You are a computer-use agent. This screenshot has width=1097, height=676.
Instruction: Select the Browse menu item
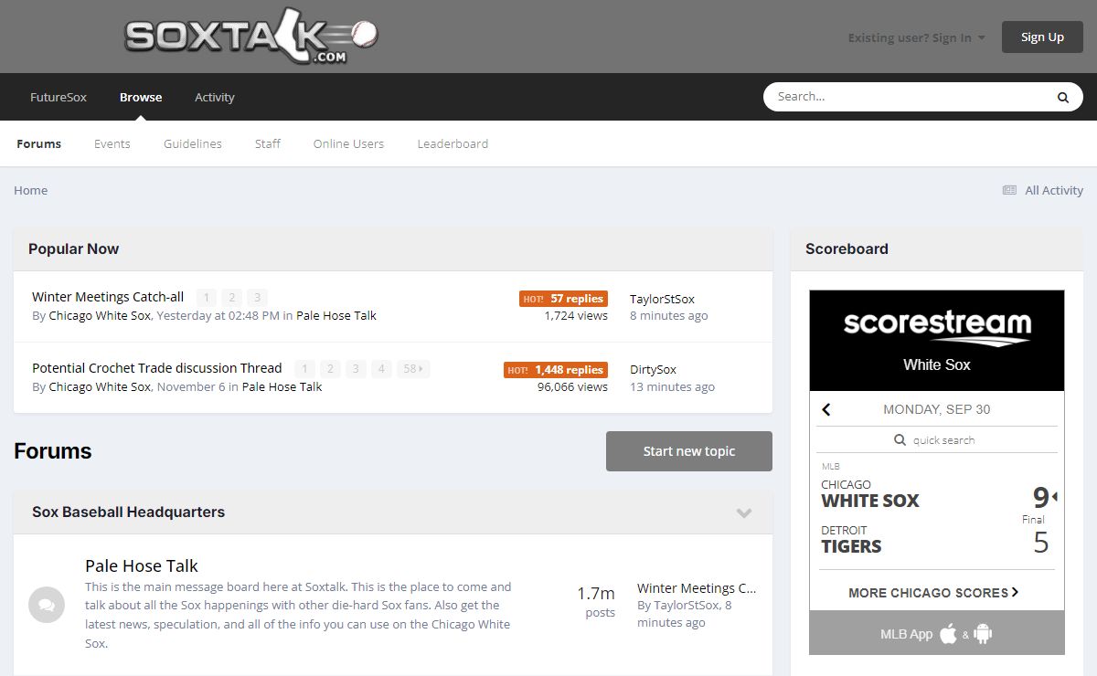coord(141,97)
